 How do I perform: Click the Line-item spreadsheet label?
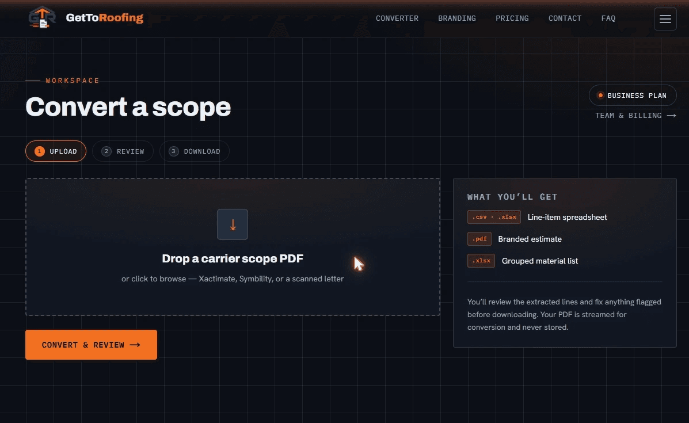coord(568,217)
